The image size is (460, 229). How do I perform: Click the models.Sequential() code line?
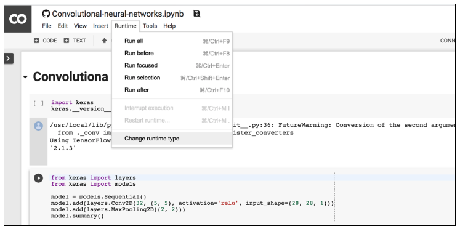99,197
